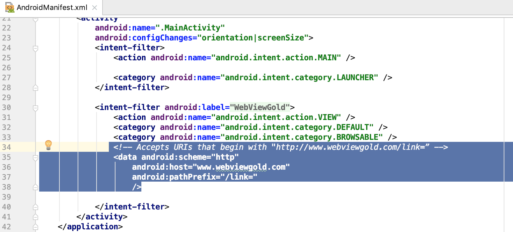This screenshot has width=513, height=232.
Task: Collapse the data element fold marker at line 35
Action: (x=36, y=157)
